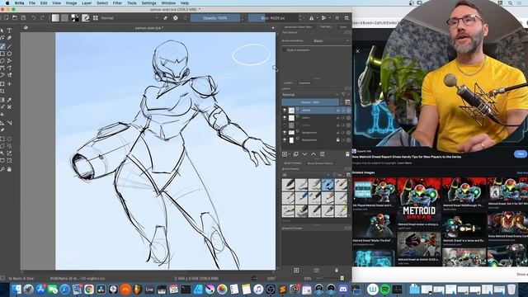Adjust the brush Size slider
This screenshot has height=297, width=528.
tap(273, 18)
